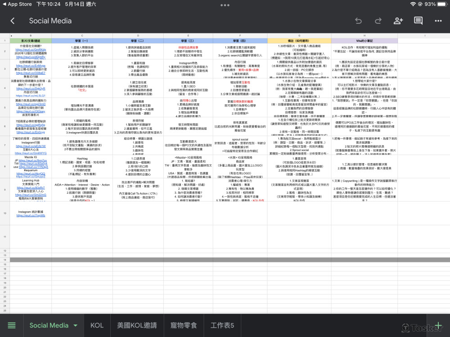Expand the Social Media tab dropdown arrow
The image size is (450, 337).
pyautogui.click(x=75, y=325)
